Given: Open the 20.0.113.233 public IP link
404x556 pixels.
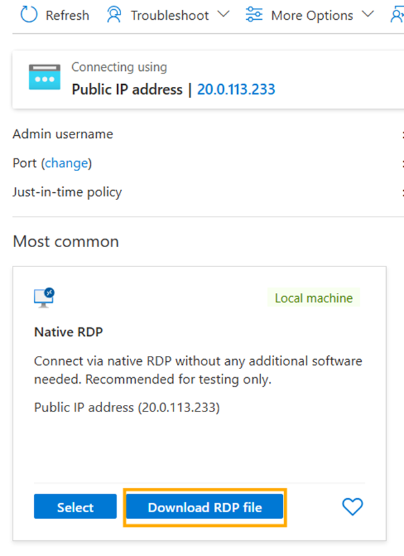Looking at the screenshot, I should (236, 89).
